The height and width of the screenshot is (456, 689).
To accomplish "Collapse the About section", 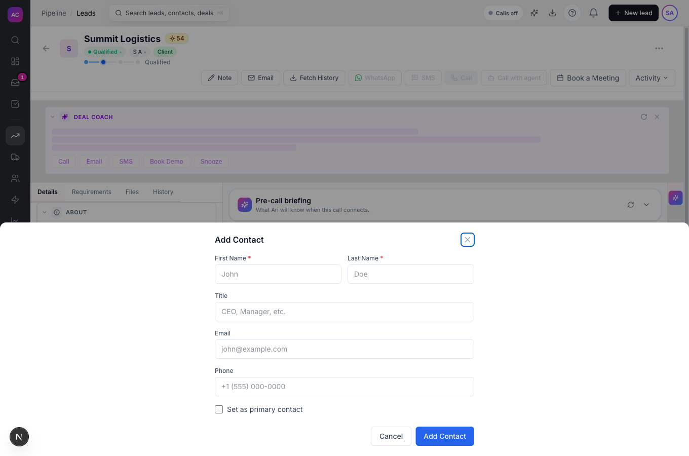I will click(x=45, y=212).
